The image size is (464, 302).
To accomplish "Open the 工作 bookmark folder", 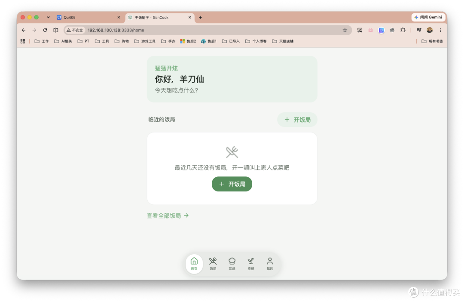I will coord(42,41).
